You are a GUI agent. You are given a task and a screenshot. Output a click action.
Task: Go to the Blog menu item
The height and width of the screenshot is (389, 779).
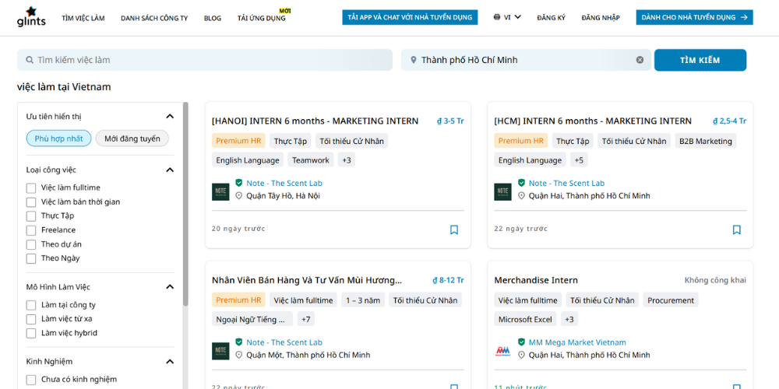[213, 19]
